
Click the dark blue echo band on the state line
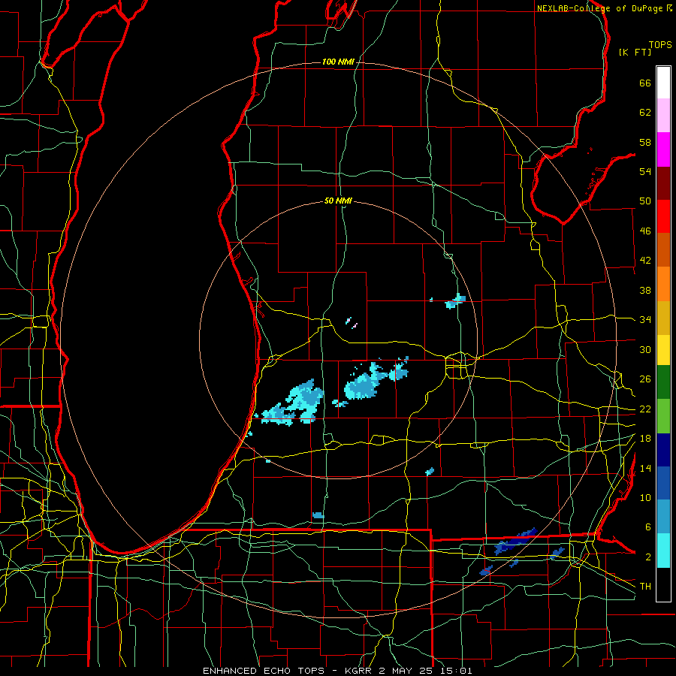pos(515,542)
